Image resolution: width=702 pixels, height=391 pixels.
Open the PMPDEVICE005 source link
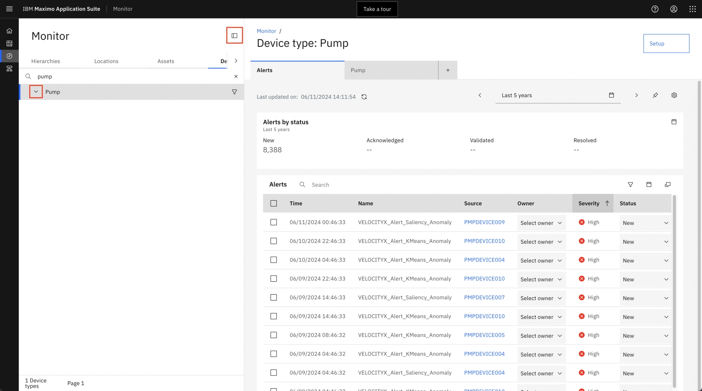484,335
